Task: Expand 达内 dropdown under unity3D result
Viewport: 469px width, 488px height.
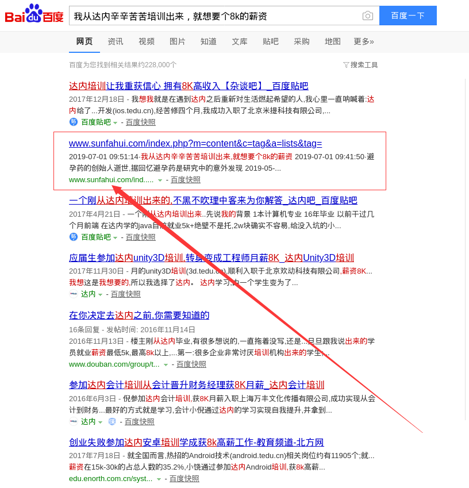Action: tap(100, 294)
